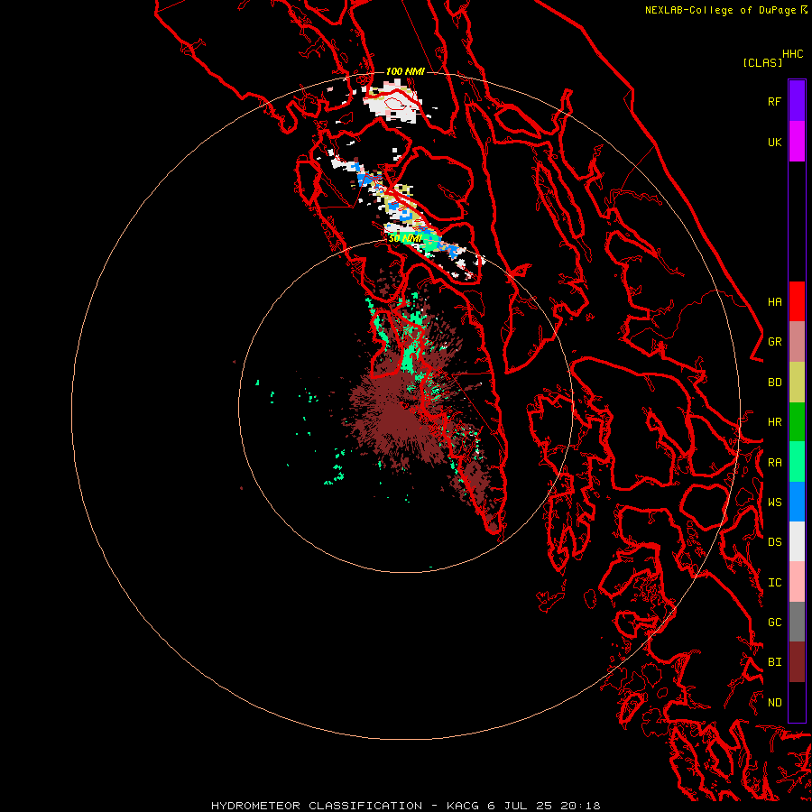The image size is (812, 812).
Task: Click the RA rain legend swatch
Action: click(x=797, y=462)
